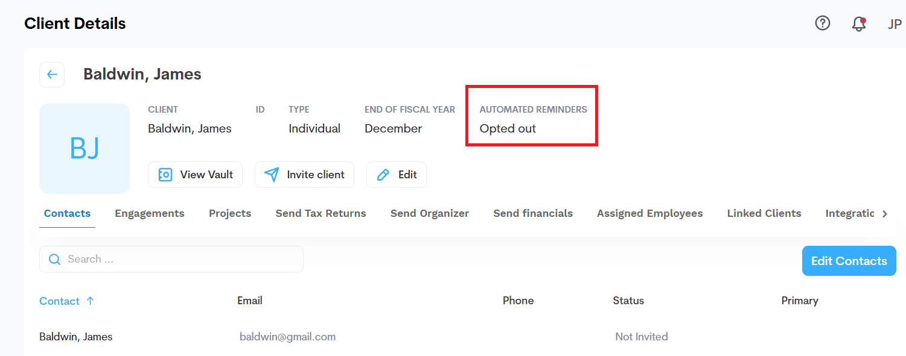Click the back arrow button

52,75
